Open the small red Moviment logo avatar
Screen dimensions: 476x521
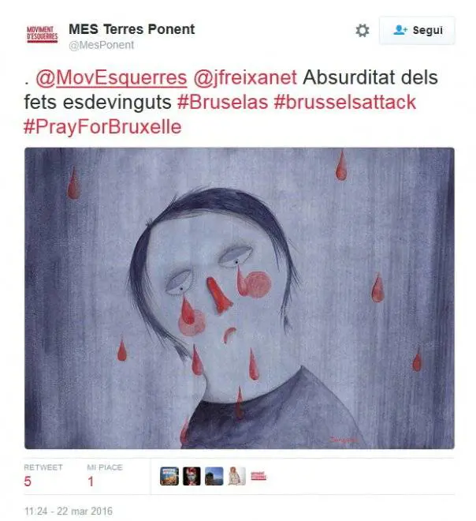pyautogui.click(x=258, y=476)
